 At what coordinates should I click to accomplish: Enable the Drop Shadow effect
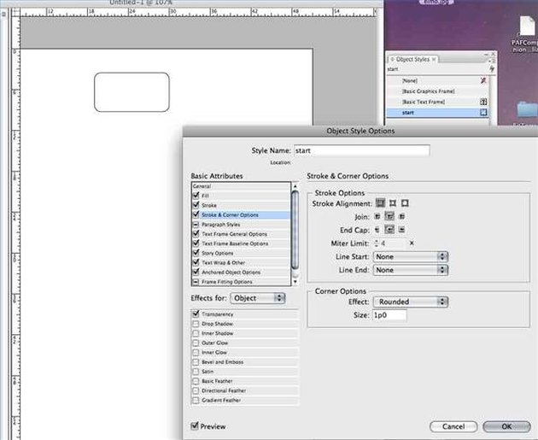(196, 324)
